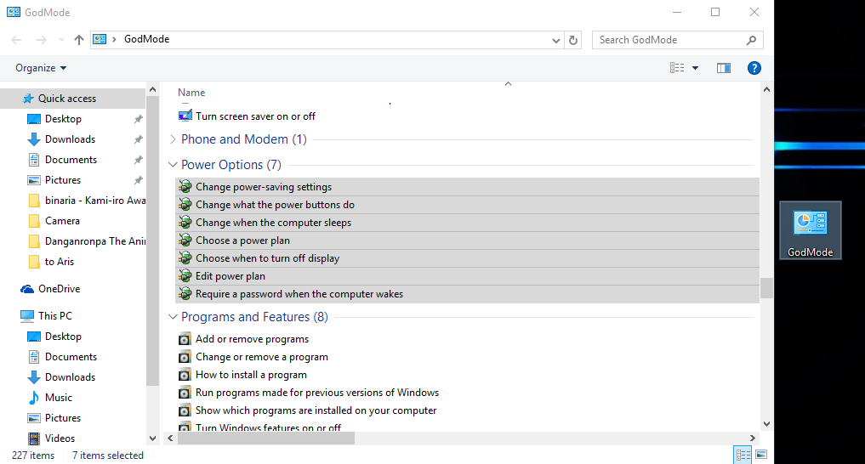The height and width of the screenshot is (464, 865).
Task: Click the 'How to install a program' icon
Action: click(x=185, y=375)
